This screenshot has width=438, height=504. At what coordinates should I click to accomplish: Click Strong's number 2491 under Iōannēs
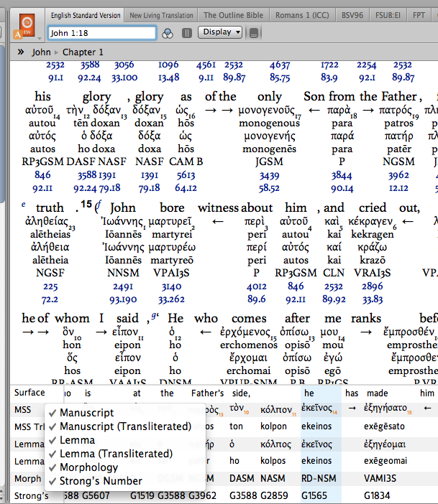(x=123, y=286)
